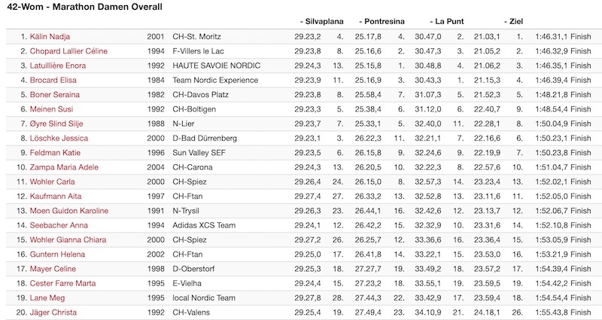The image size is (602, 320).
Task: Select the Löschke Jessica link
Action: pos(59,139)
